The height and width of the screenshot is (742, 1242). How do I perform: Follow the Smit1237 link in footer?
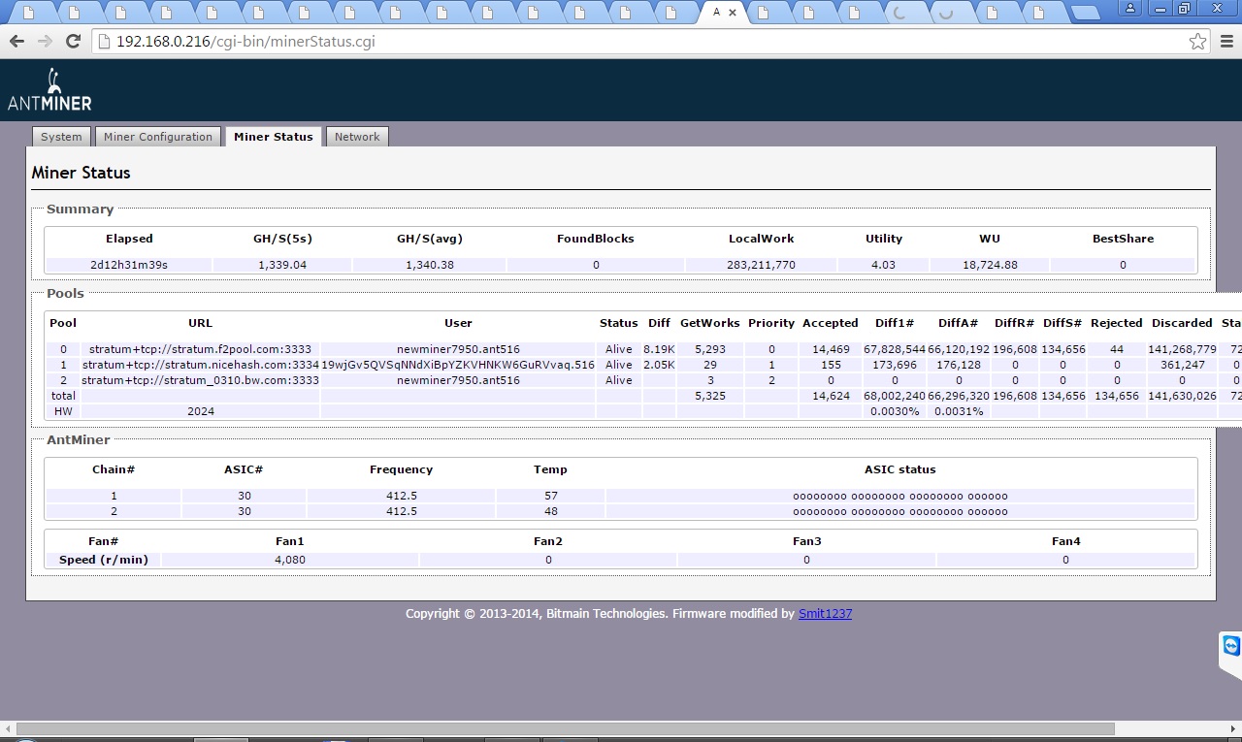click(x=825, y=614)
